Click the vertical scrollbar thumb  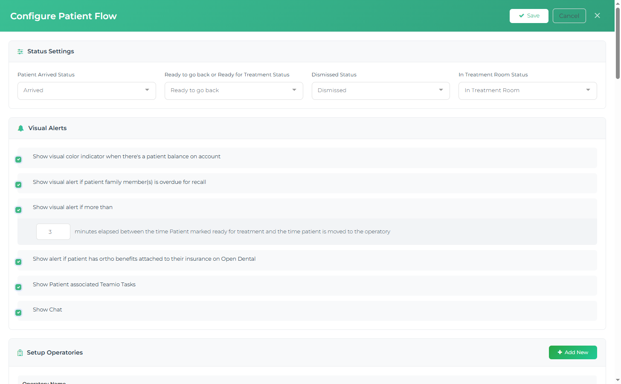click(618, 43)
